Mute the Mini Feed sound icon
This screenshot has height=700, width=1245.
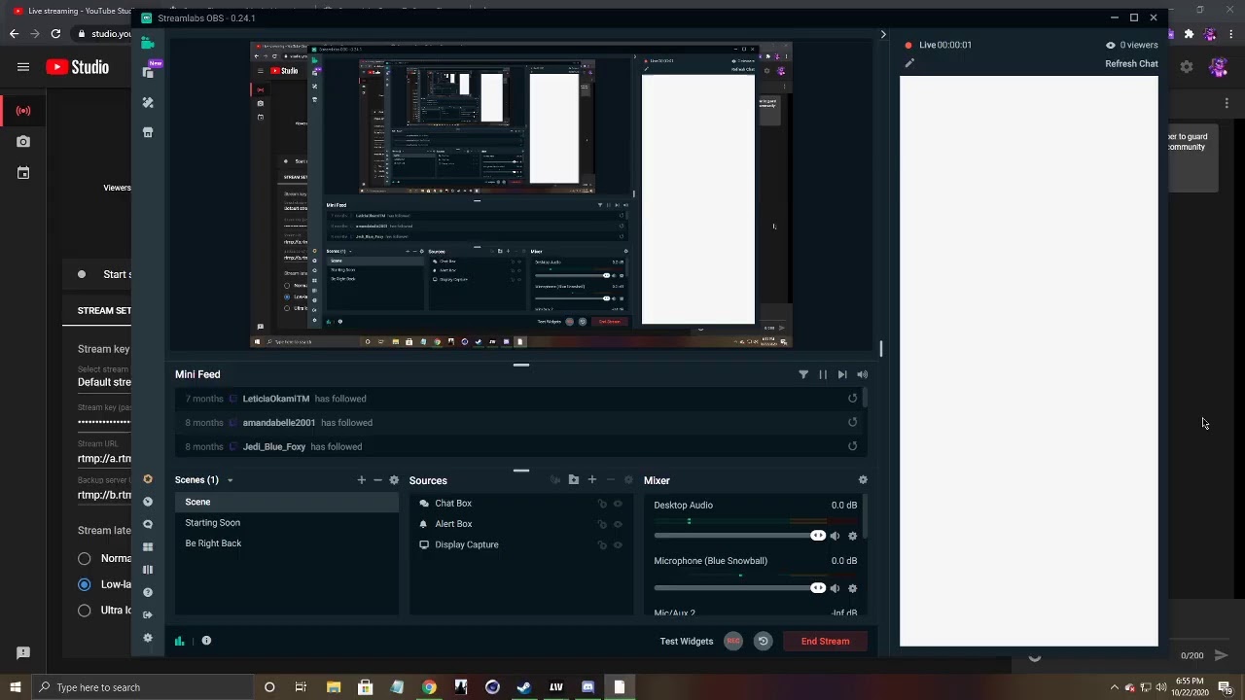[862, 374]
